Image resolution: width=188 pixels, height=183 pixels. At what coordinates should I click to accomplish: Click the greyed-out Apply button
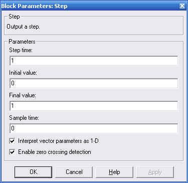point(155,172)
